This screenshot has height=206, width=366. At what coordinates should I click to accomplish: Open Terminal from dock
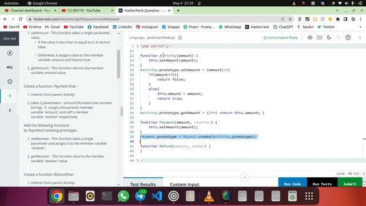(x=107, y=196)
